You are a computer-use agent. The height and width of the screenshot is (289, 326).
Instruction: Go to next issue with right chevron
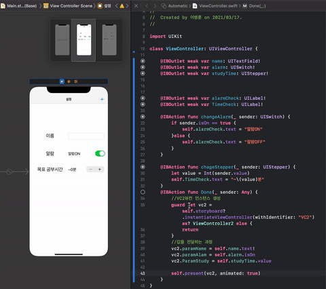tap(127, 6)
